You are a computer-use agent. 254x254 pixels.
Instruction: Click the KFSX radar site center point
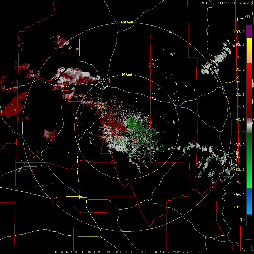(127, 126)
